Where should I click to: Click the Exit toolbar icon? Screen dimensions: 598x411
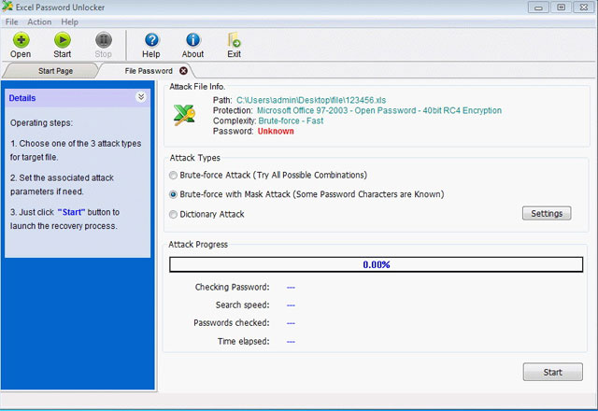(x=235, y=39)
